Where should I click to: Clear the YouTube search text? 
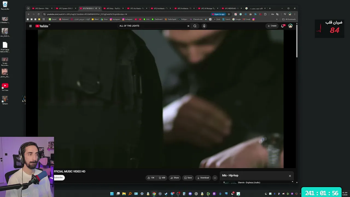pos(188,26)
